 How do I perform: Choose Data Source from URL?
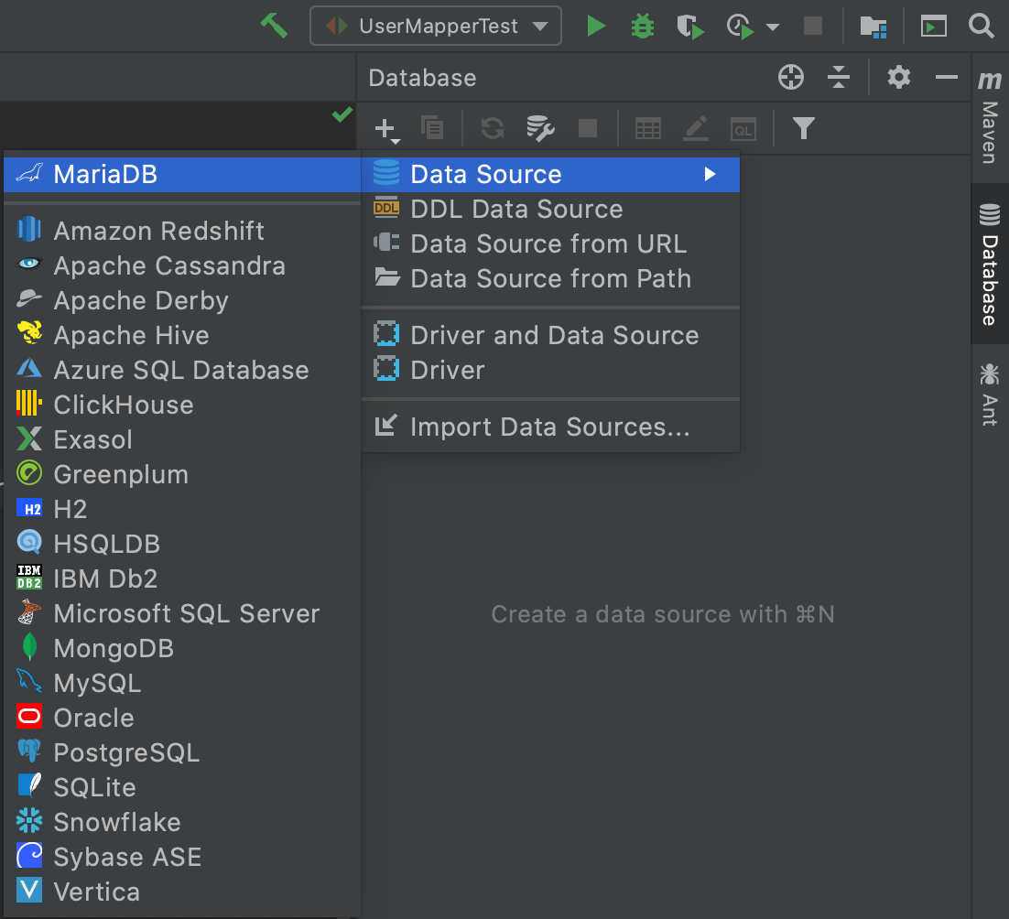click(x=548, y=243)
